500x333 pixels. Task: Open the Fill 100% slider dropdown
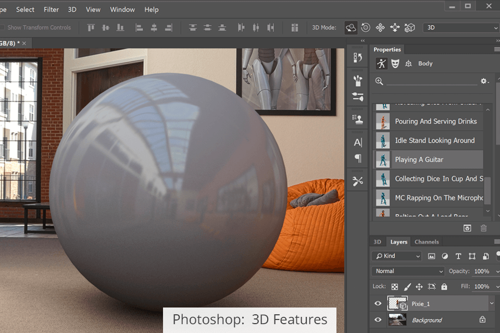pyautogui.click(x=497, y=287)
